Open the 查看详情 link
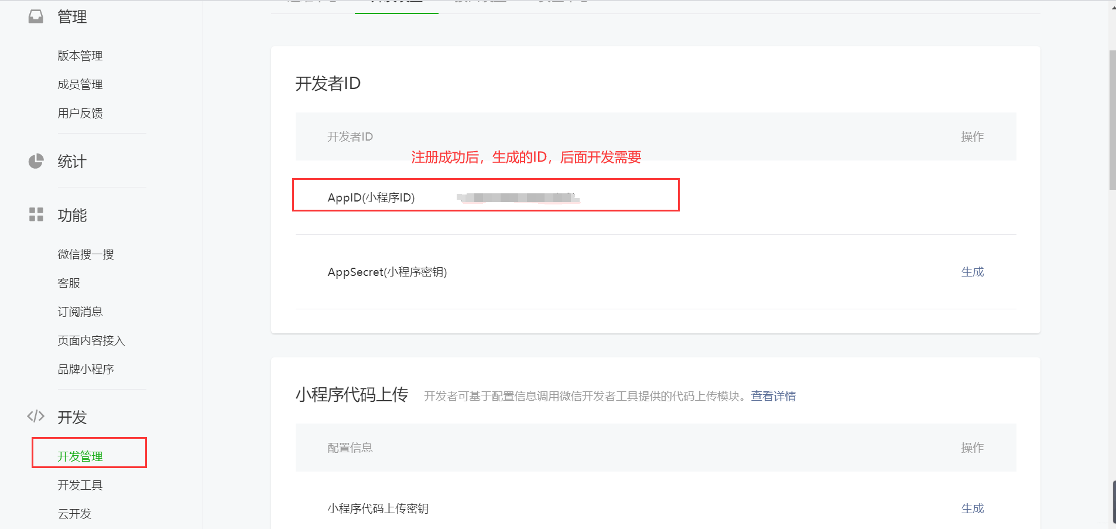 773,396
